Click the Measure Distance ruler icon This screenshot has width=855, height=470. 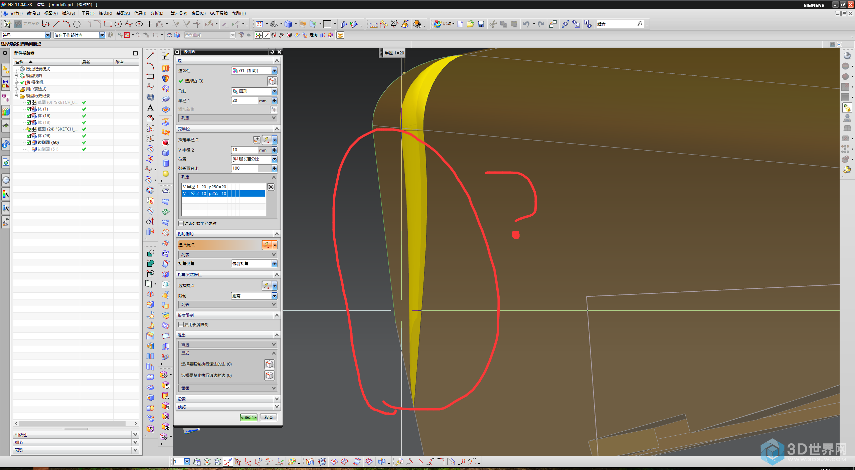tap(373, 24)
